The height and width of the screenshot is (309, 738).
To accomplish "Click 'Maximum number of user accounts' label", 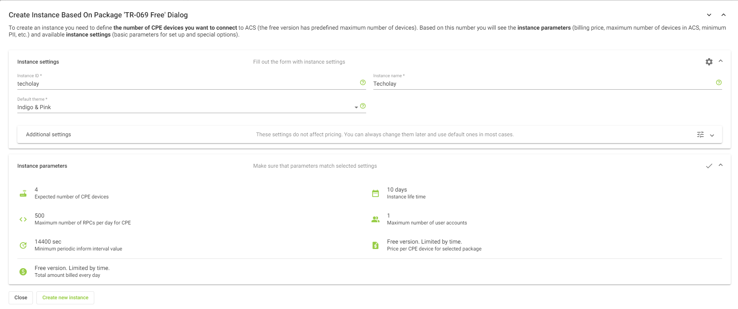I will tap(427, 223).
